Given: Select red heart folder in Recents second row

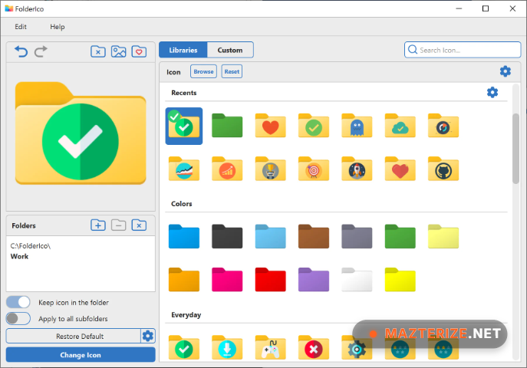Looking at the screenshot, I should click(400, 169).
